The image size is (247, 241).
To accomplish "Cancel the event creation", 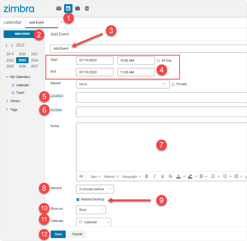I will point(77,234).
